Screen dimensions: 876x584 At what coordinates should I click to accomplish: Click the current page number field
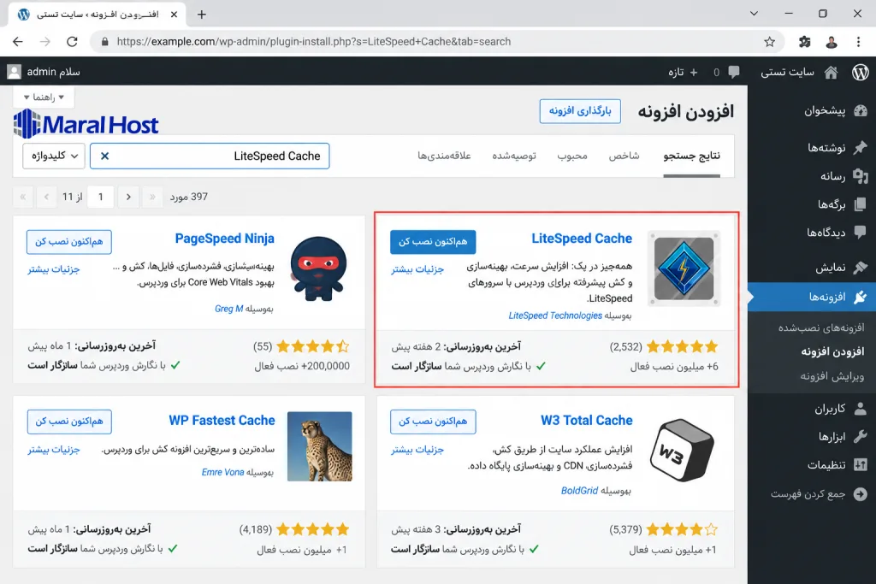101,197
